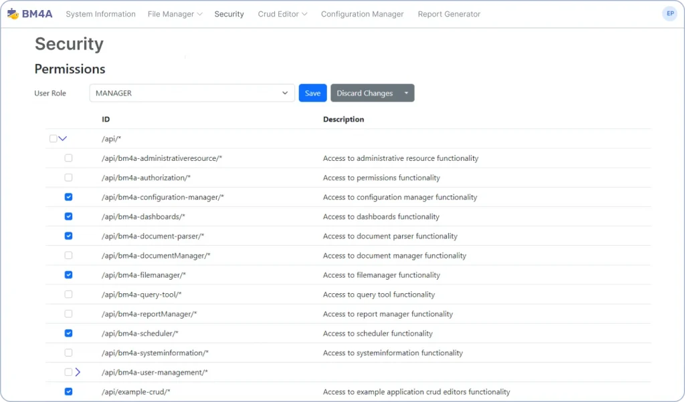Open Configuration Manager page
The height and width of the screenshot is (402, 685).
click(x=362, y=14)
